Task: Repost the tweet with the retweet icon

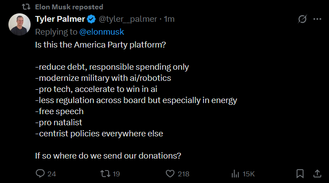Action: tap(105, 174)
